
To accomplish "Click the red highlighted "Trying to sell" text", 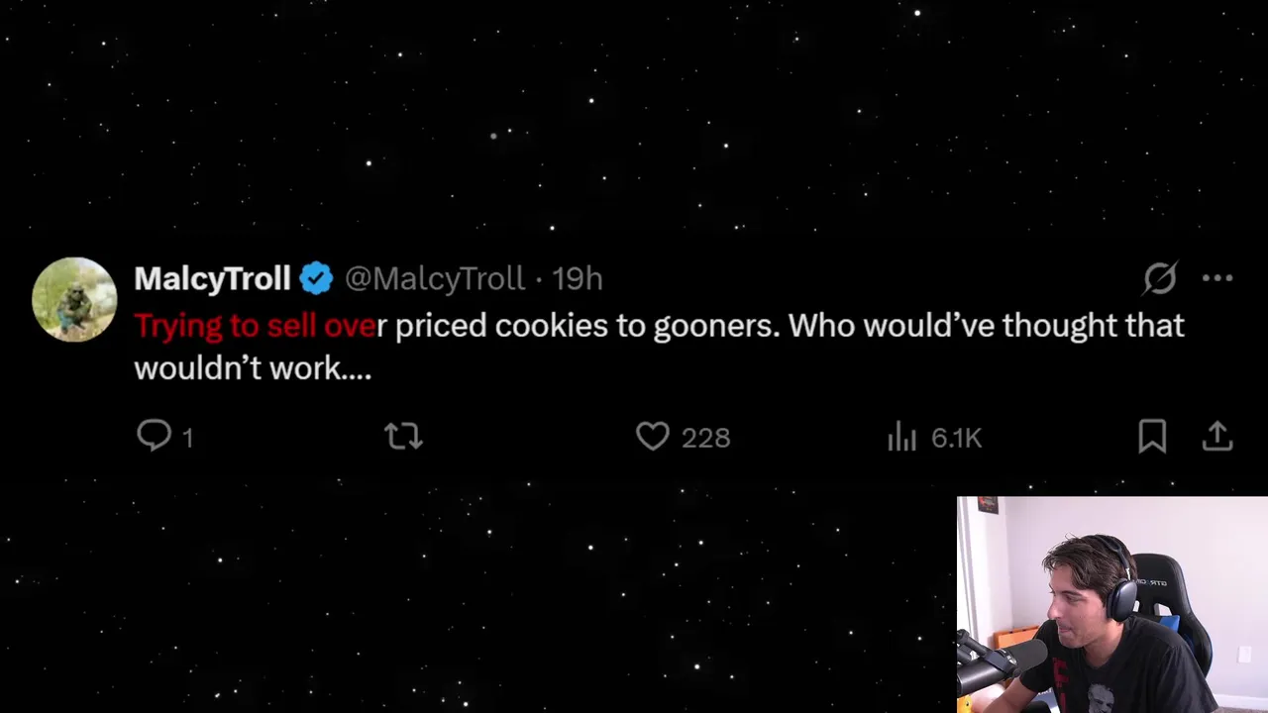I will [226, 326].
